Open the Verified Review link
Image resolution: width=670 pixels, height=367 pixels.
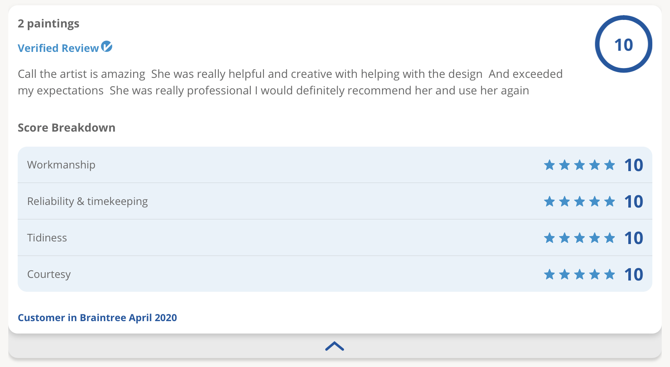click(x=58, y=48)
